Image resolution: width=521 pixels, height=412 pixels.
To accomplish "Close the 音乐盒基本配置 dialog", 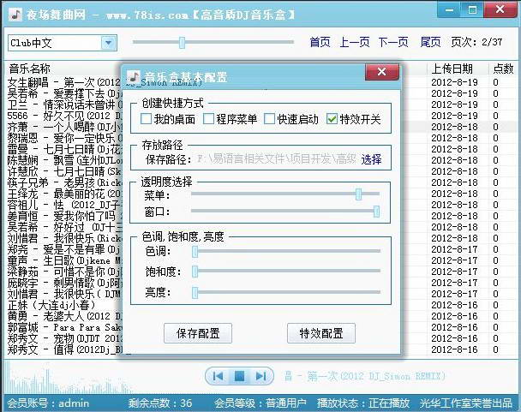I will click(x=381, y=75).
